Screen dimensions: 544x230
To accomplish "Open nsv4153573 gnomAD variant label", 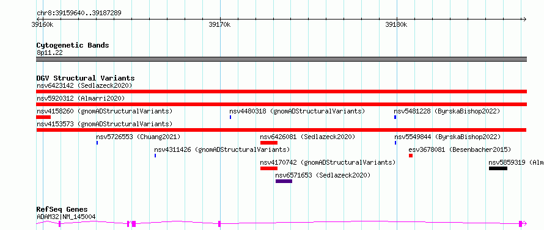I will (x=105, y=124).
